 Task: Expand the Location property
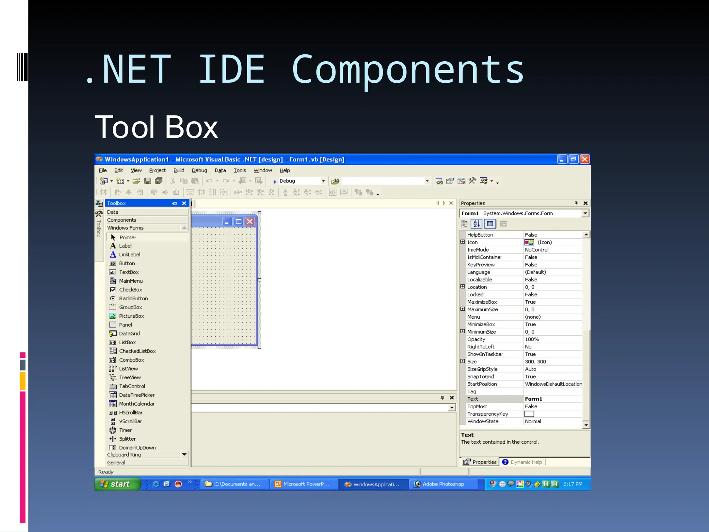(463, 286)
